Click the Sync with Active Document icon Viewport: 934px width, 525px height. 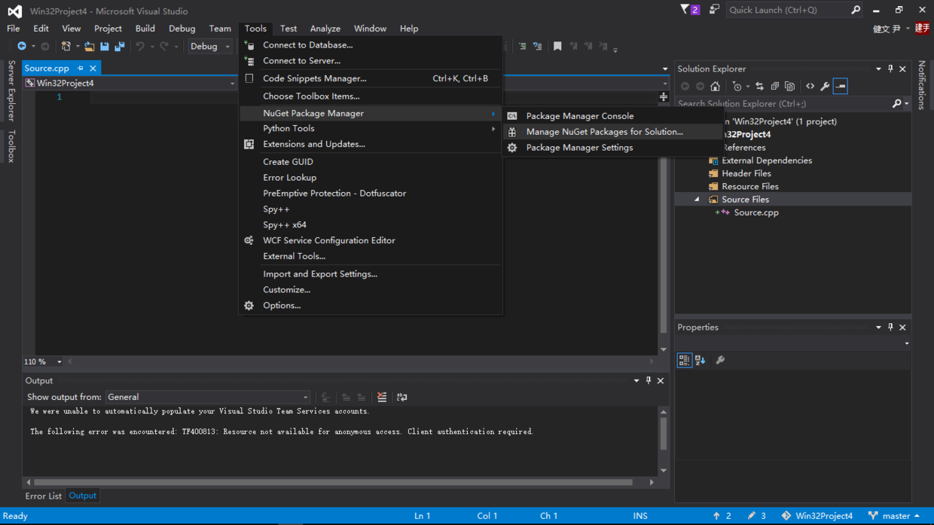click(759, 87)
